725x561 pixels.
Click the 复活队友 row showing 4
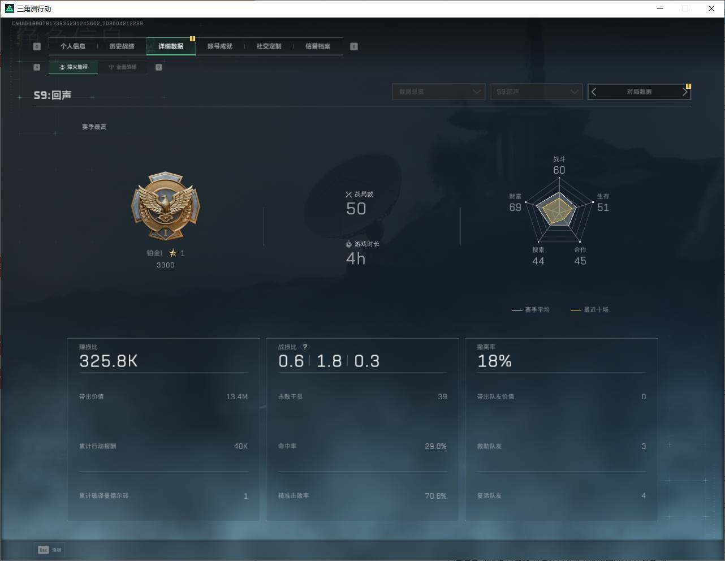pyautogui.click(x=562, y=496)
